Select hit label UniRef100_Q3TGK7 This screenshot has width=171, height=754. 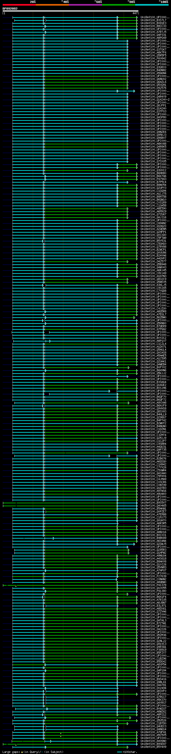click(153, 50)
